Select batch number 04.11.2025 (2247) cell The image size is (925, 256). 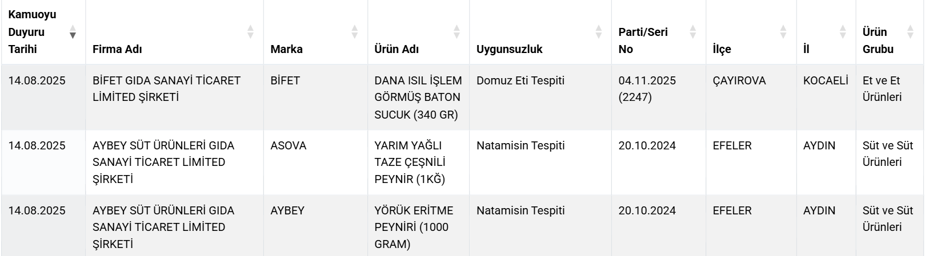click(x=647, y=88)
